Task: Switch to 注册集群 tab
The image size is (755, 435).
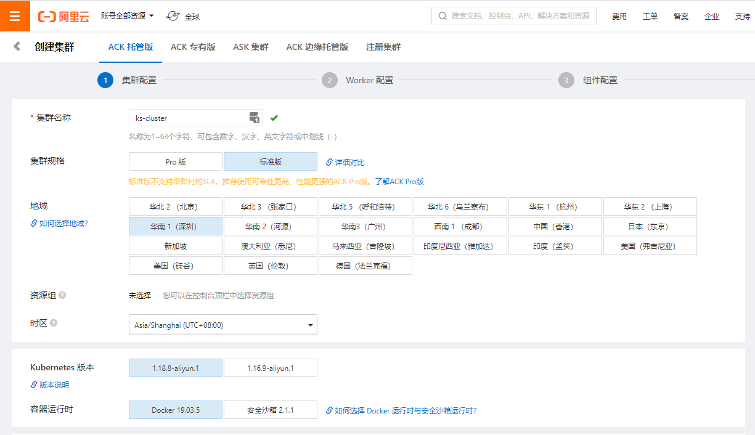Action: tap(383, 47)
